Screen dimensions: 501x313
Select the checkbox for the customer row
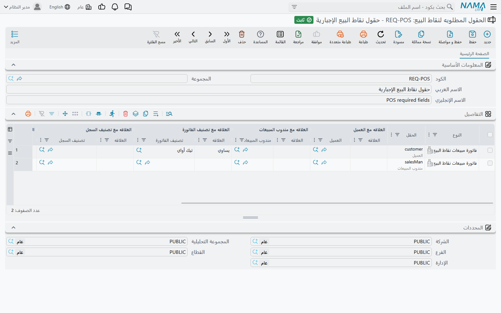point(490,150)
